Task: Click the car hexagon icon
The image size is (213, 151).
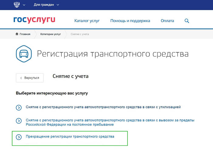Action: point(24,54)
